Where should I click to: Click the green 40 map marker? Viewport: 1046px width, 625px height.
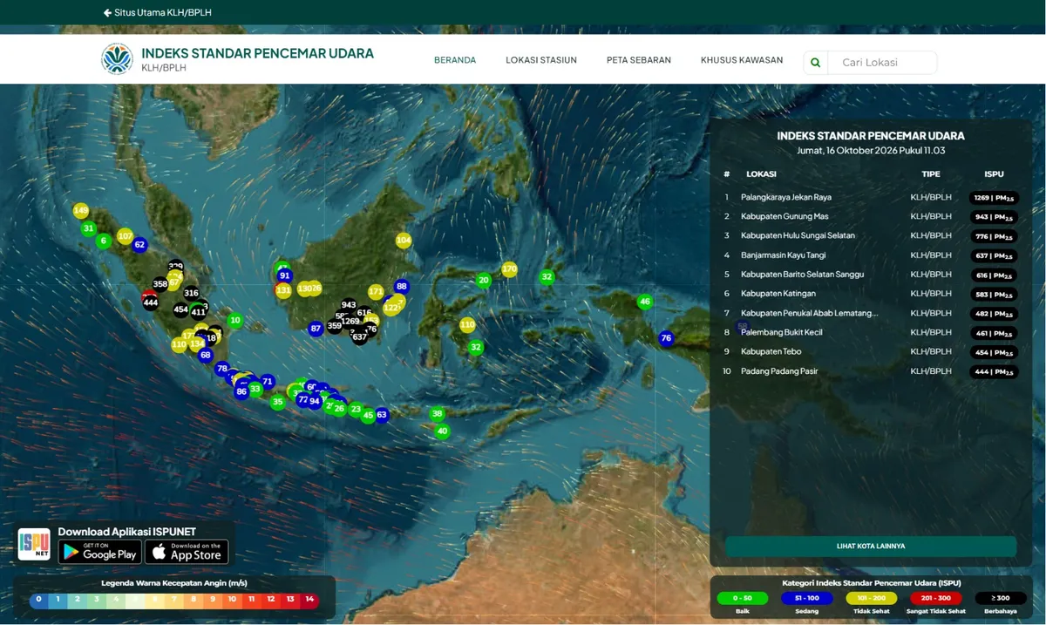point(442,431)
